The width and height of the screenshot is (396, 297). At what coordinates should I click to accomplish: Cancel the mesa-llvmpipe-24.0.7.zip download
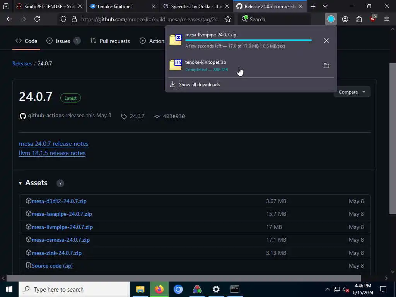pos(326,40)
